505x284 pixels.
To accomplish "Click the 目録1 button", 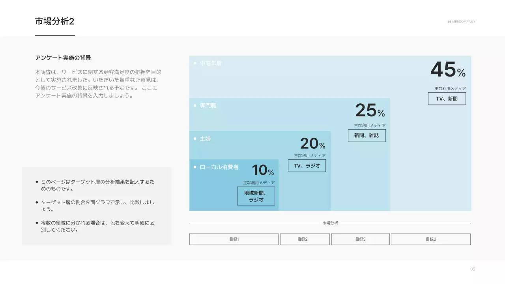I will pos(234,239).
